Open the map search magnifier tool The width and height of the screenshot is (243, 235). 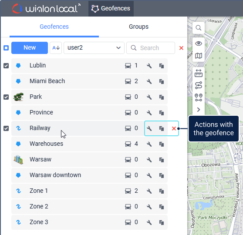(x=199, y=28)
